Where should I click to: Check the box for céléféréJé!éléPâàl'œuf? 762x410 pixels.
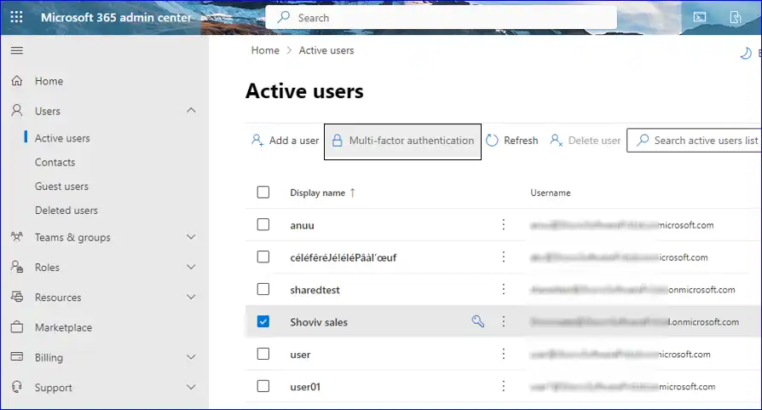click(x=263, y=257)
